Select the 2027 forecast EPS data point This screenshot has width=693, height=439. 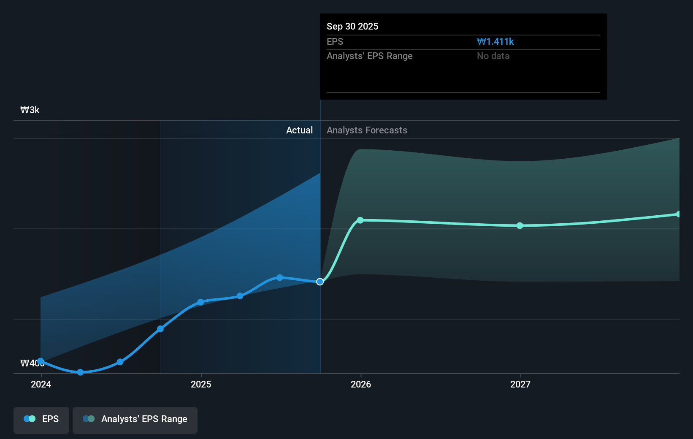click(520, 226)
